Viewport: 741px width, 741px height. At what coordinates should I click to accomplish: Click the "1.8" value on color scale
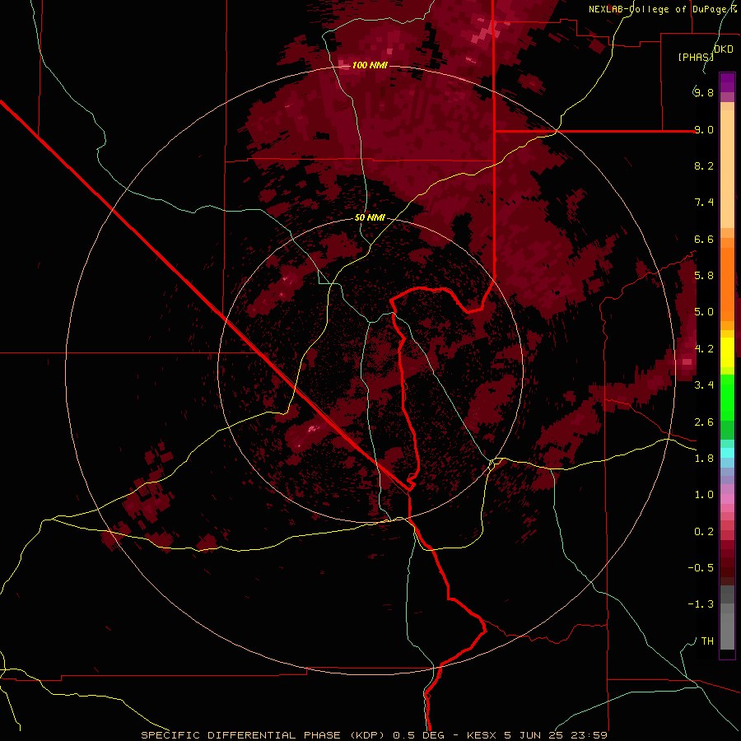point(704,459)
